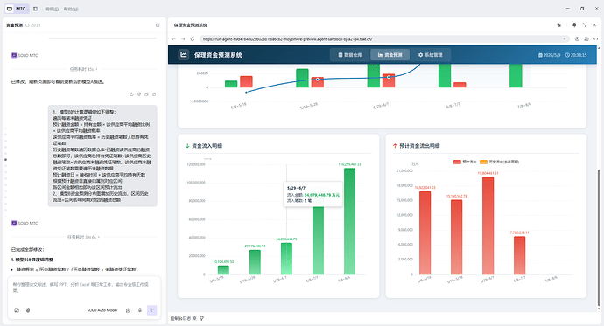Viewport: 604px width, 326px height.
Task: Open the 编辑 menu in the title bar
Action: tap(52, 9)
